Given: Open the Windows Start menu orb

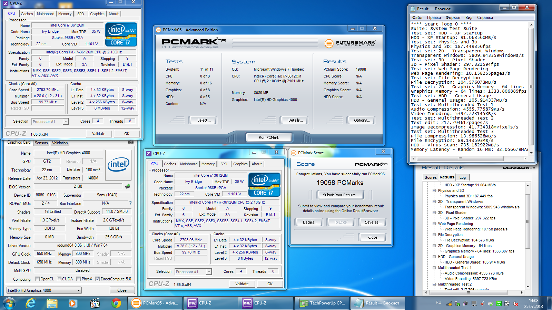Looking at the screenshot, I should [9, 303].
